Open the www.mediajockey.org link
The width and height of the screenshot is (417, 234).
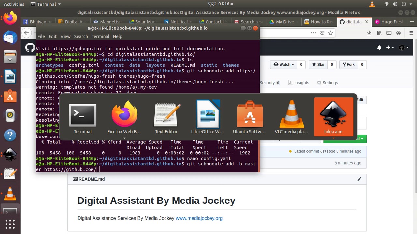tap(199, 218)
